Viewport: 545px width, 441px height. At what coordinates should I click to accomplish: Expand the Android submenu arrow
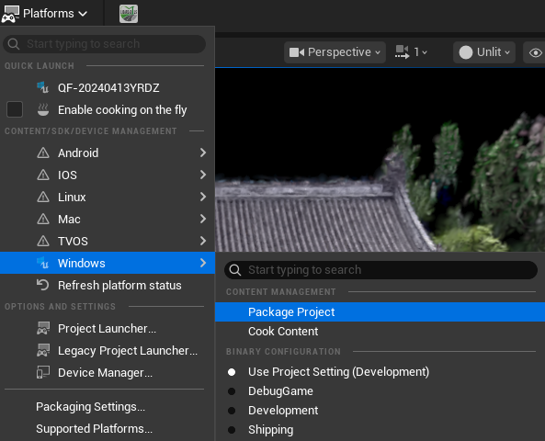click(x=203, y=153)
